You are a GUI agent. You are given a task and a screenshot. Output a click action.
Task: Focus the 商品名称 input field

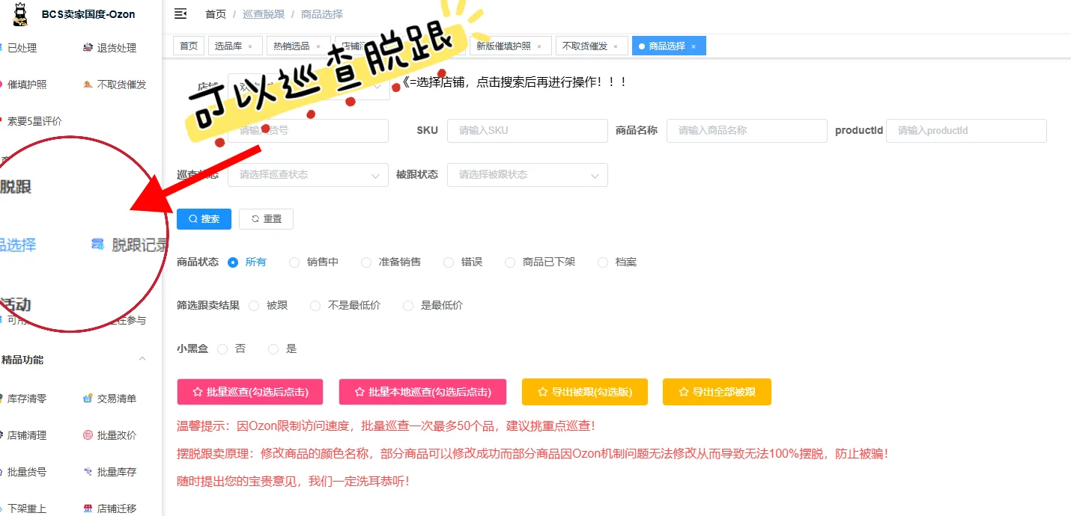[747, 131]
